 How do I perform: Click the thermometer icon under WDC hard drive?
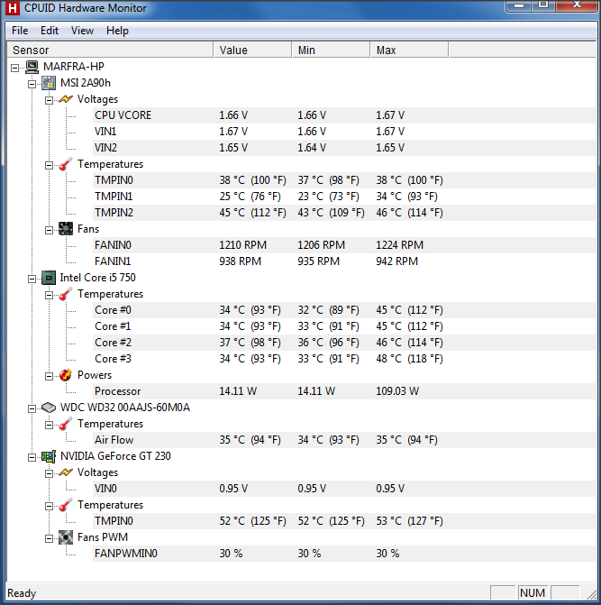point(66,424)
